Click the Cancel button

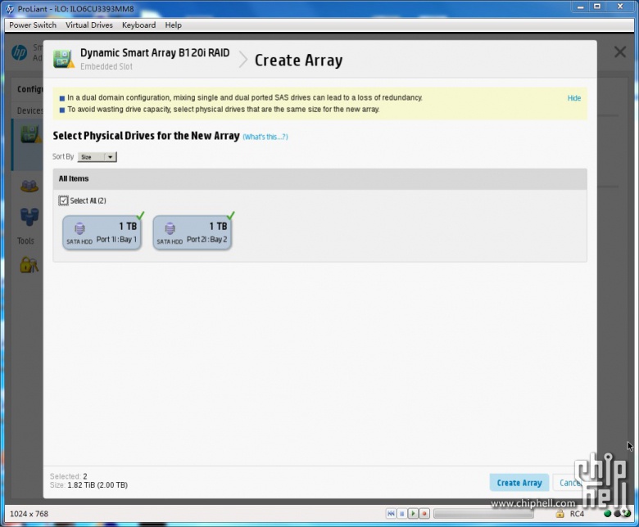pyautogui.click(x=569, y=483)
